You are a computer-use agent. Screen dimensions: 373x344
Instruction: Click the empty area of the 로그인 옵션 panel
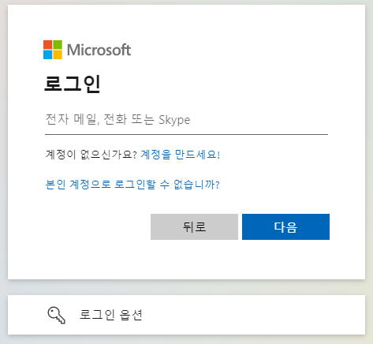click(252, 315)
